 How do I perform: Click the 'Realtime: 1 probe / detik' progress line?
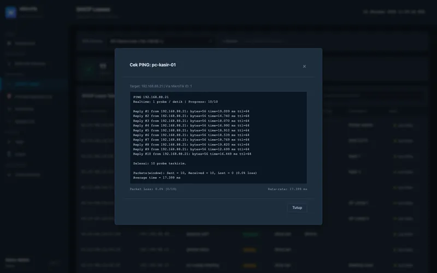[175, 102]
